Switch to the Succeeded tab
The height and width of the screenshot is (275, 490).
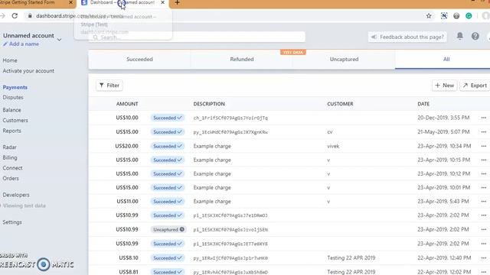(139, 60)
